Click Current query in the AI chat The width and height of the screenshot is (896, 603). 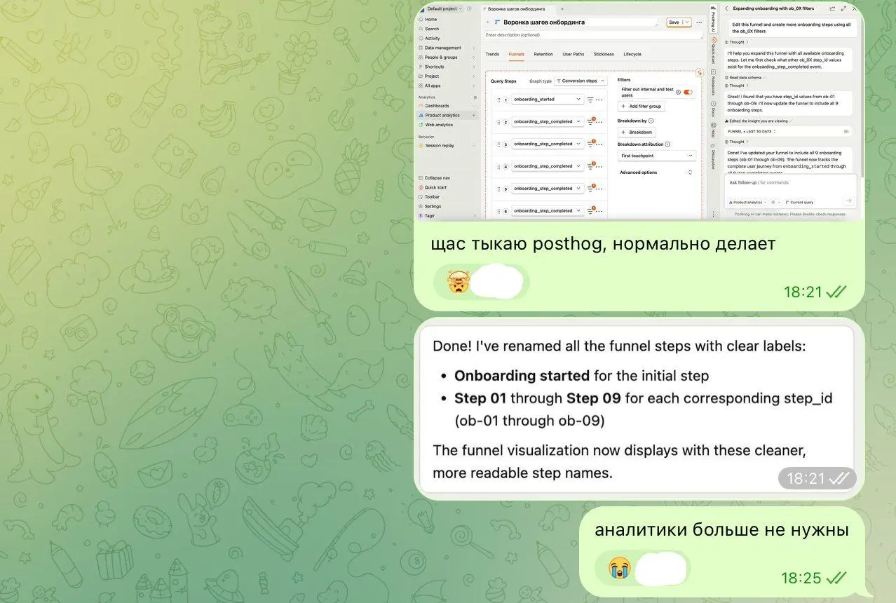pyautogui.click(x=799, y=202)
